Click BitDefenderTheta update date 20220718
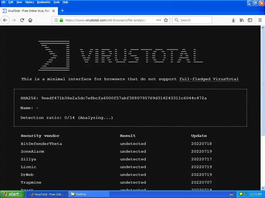265x198 pixels. [201, 144]
